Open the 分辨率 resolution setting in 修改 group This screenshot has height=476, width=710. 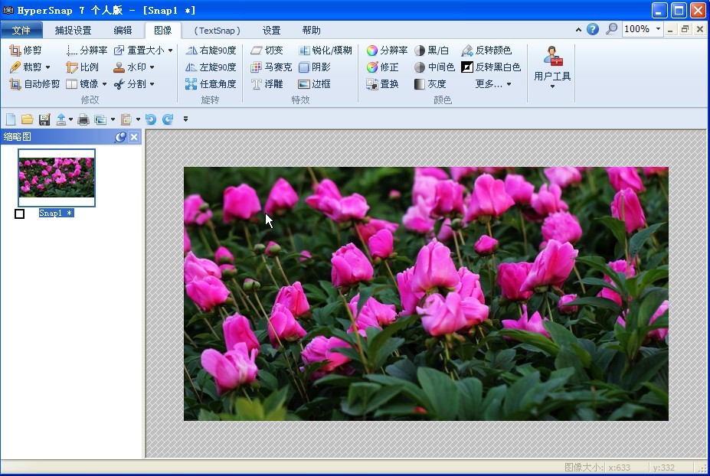click(x=87, y=51)
